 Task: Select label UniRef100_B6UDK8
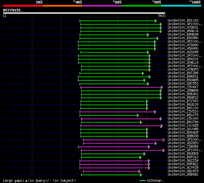(x=183, y=154)
